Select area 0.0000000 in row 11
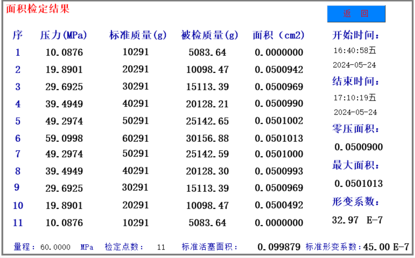The height and width of the screenshot is (258, 415). (x=279, y=223)
